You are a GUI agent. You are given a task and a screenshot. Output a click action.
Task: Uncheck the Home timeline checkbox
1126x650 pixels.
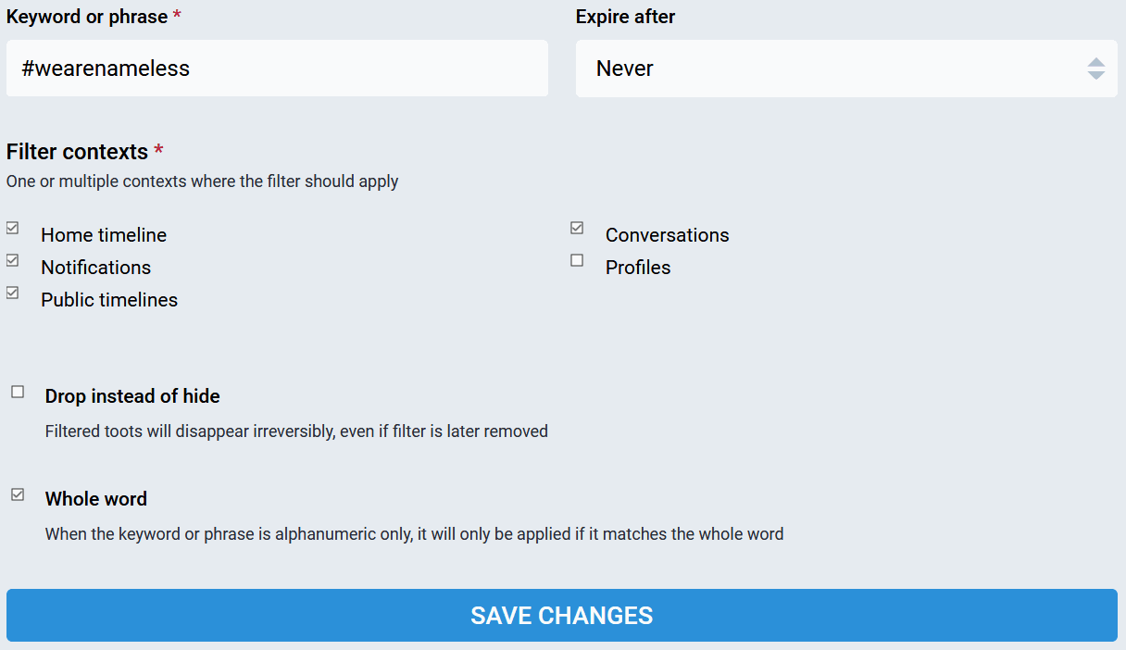[x=13, y=228]
